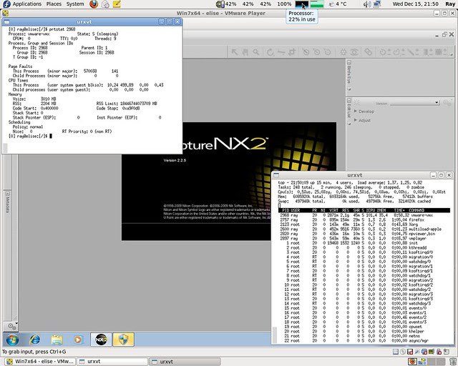Click the vmware-vmx row in top output
Viewport: 458px width, 366px height.
click(x=364, y=215)
